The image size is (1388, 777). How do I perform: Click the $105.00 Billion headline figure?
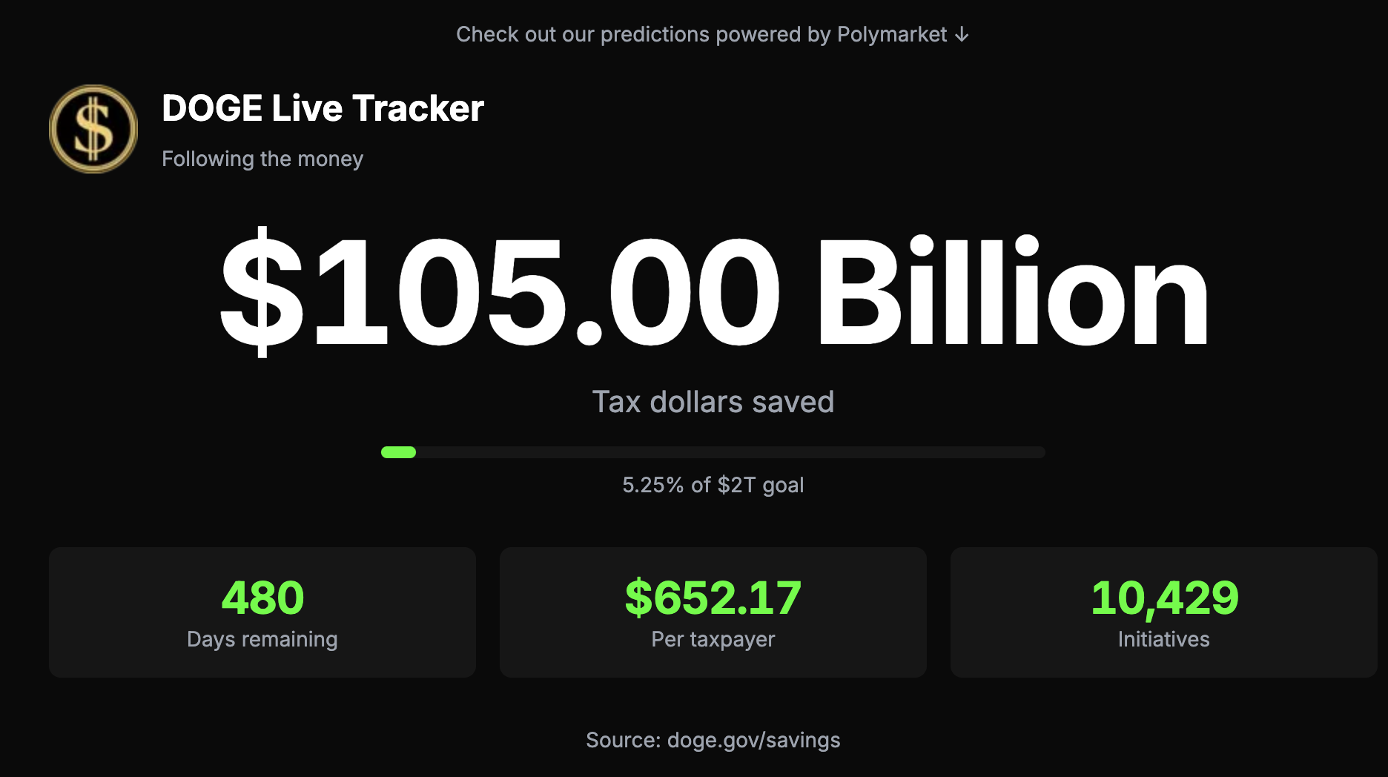click(x=713, y=292)
